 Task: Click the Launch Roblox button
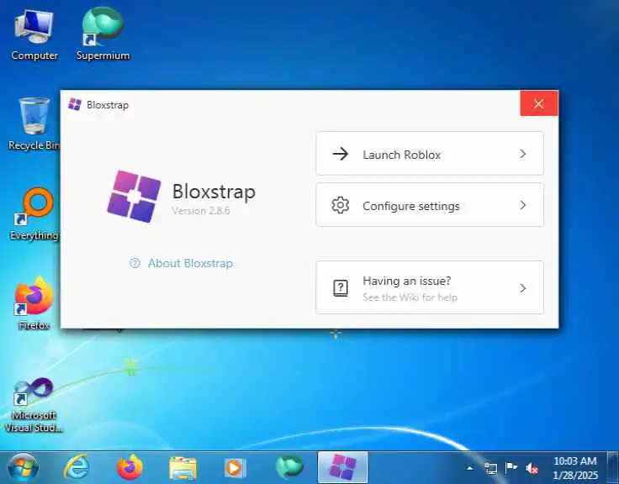(430, 154)
